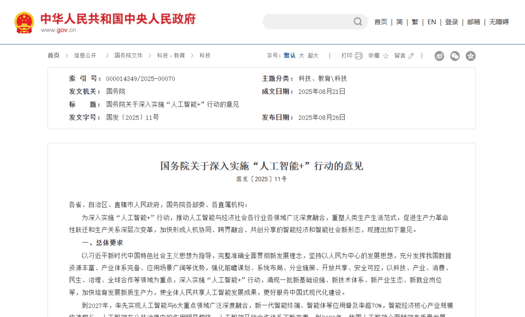Viewport: 525px width, 317px height.
Task: Click the print icon beside 打印
Action: pos(359,55)
